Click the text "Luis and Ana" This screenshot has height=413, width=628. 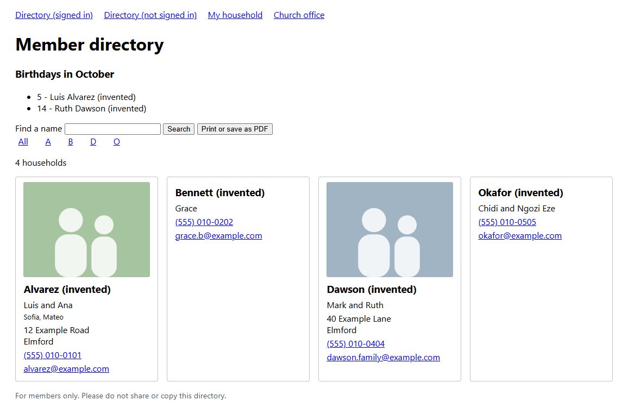pos(48,305)
